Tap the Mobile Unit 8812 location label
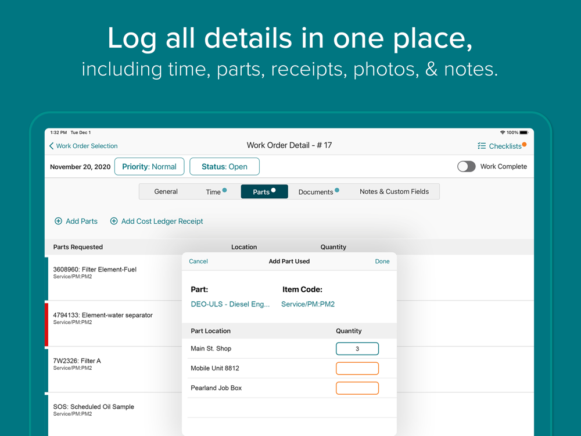The image size is (581, 436). click(x=215, y=368)
